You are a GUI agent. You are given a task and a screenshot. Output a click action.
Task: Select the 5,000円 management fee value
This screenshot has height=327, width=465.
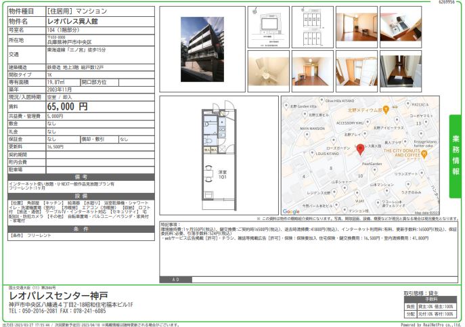coord(55,116)
